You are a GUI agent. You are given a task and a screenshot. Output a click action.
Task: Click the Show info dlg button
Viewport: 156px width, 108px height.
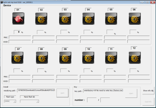(x=148, y=91)
